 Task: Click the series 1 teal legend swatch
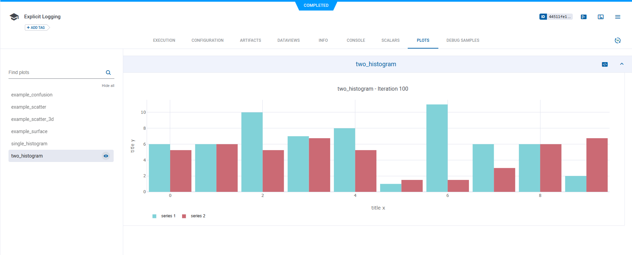point(155,216)
